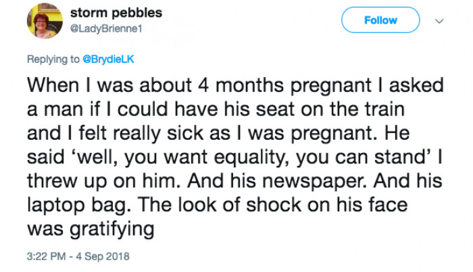Open storm pebbles' profile avatar
The height and width of the screenshot is (272, 473).
coord(45,22)
